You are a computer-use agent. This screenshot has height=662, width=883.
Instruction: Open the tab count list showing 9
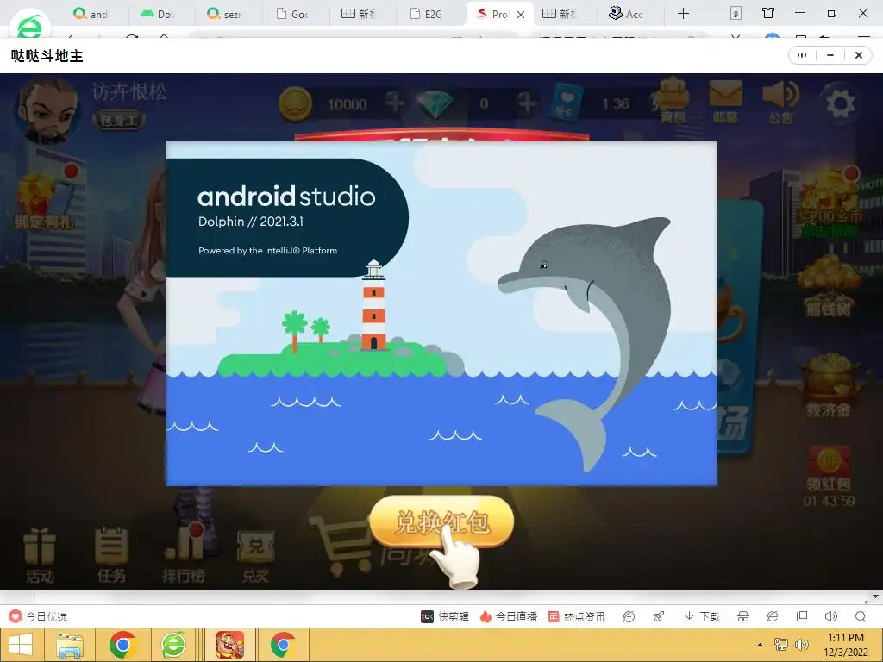pyautogui.click(x=736, y=14)
